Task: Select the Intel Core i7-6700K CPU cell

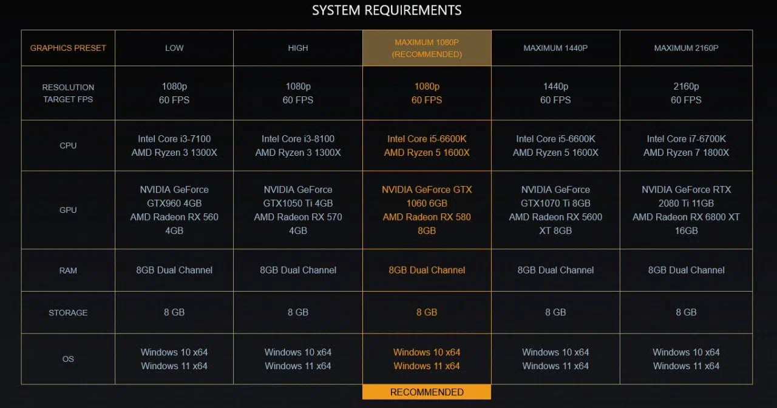Action: (686, 145)
